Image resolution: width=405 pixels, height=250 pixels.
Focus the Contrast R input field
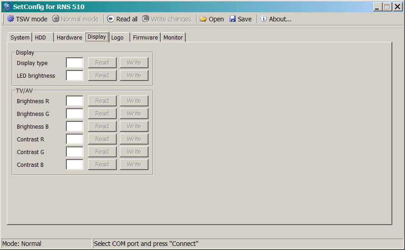tap(74, 139)
